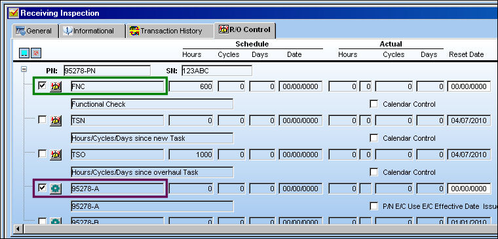Click the Receiving Inspection title bar icon

click(x=14, y=13)
